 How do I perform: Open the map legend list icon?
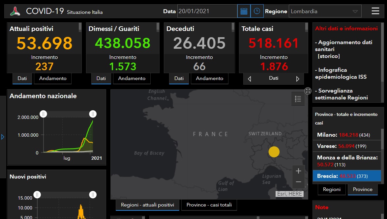[298, 99]
